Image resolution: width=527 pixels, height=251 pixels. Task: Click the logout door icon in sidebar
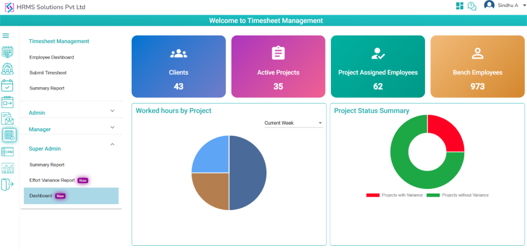click(8, 185)
